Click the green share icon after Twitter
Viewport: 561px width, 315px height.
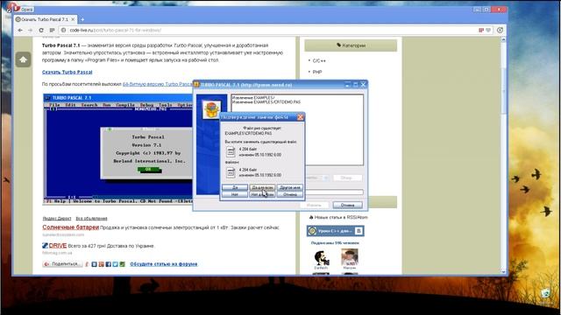pyautogui.click(x=123, y=264)
